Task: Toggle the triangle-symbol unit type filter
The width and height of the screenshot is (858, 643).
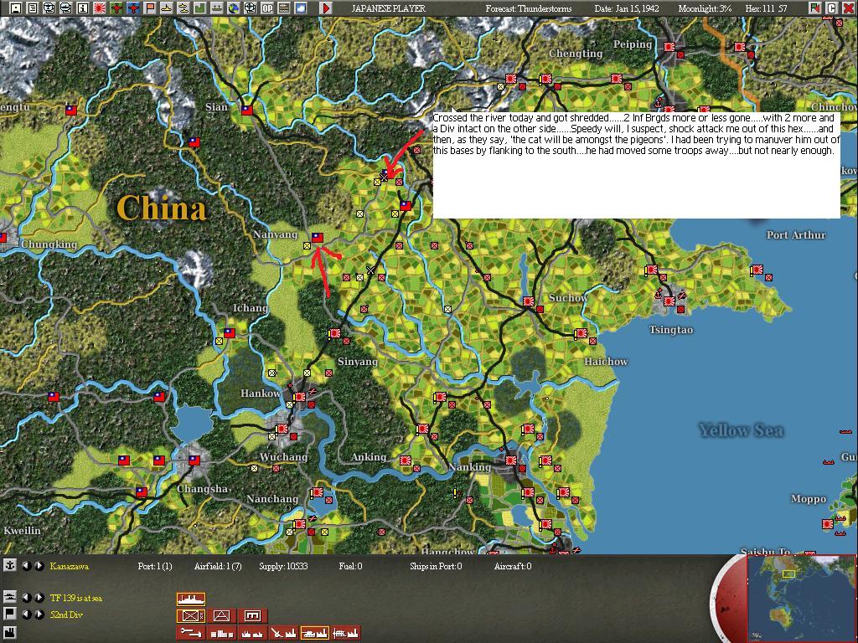Action: (x=221, y=615)
